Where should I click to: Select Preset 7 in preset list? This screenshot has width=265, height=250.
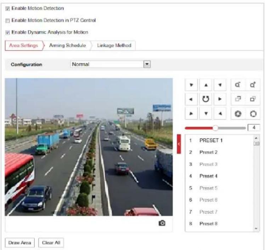[x=219, y=212]
